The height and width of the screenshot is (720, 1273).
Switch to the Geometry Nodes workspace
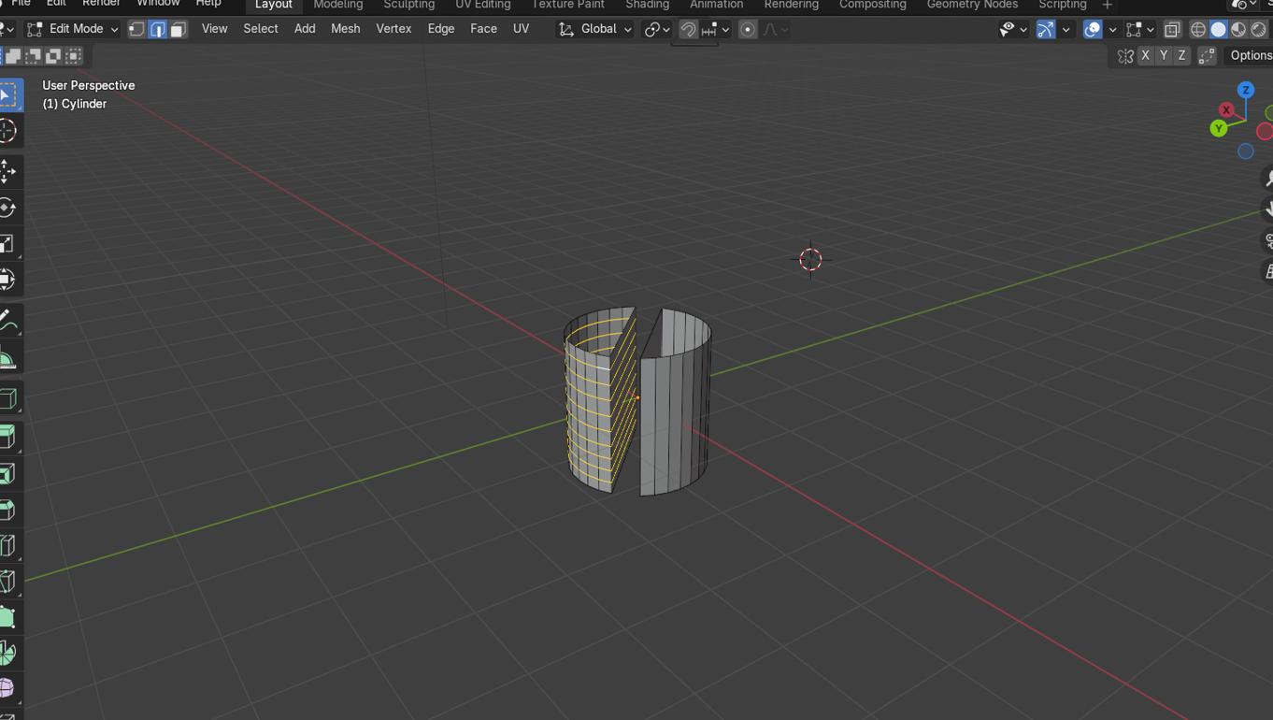[972, 5]
